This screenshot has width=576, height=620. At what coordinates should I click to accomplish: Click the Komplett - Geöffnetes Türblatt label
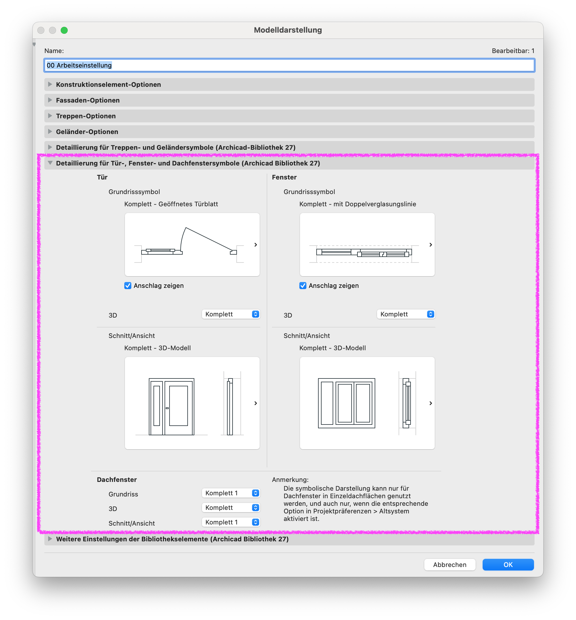[x=171, y=204]
